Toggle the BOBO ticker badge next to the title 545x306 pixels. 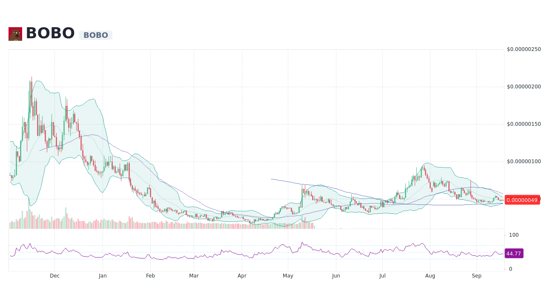coord(95,35)
